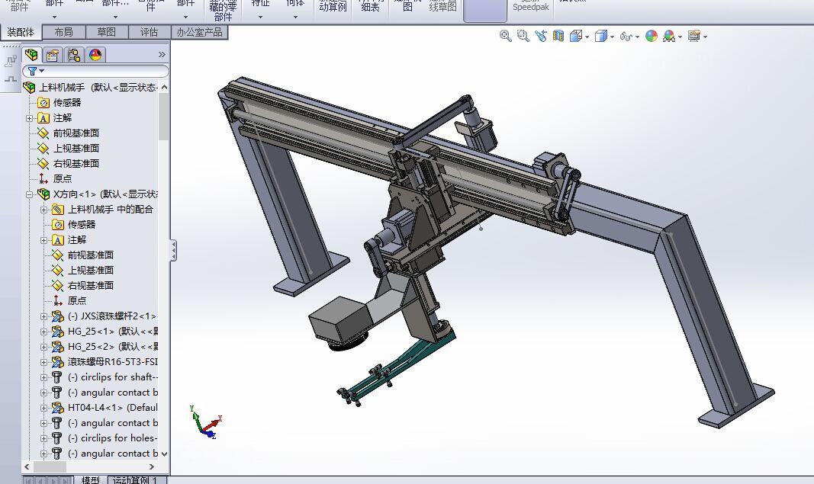Viewport: 814px width, 484px height.
Task: Click the View Settings monitor icon
Action: click(x=694, y=36)
